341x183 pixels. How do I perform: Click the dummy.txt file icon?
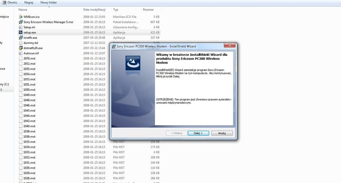[x=20, y=43]
